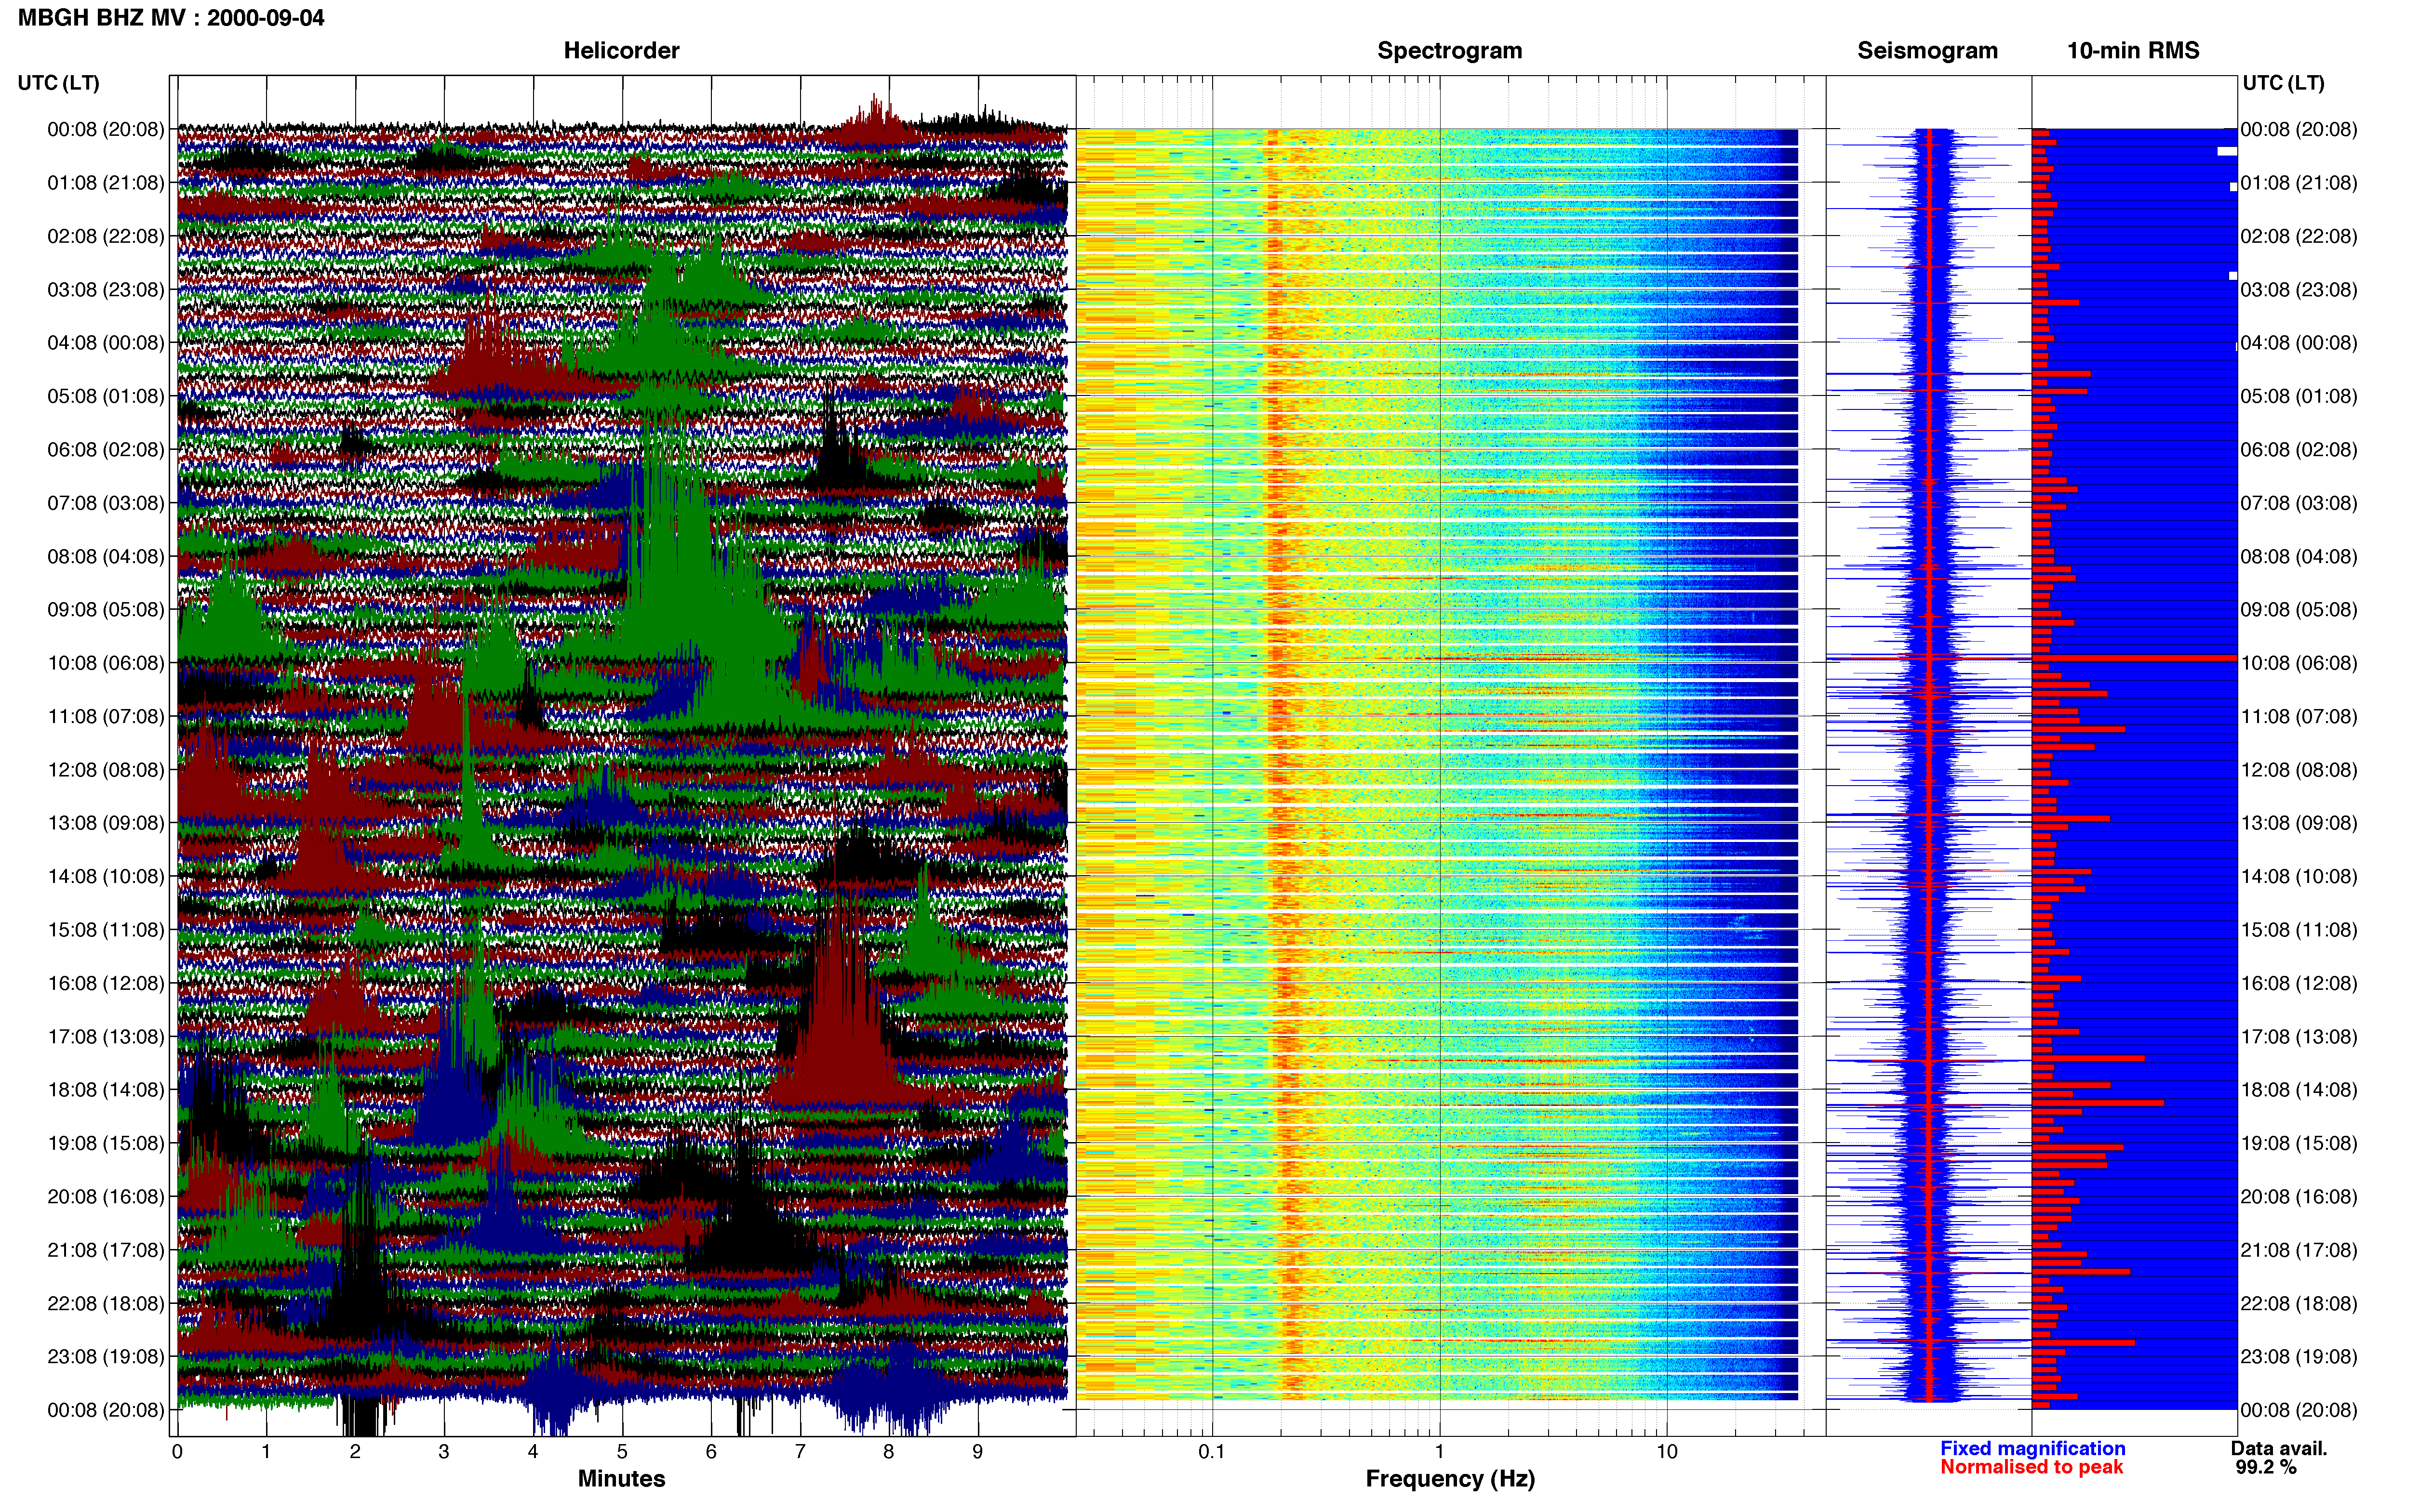
Task: Click left time label '03:08 (23:08)'
Action: [x=106, y=290]
